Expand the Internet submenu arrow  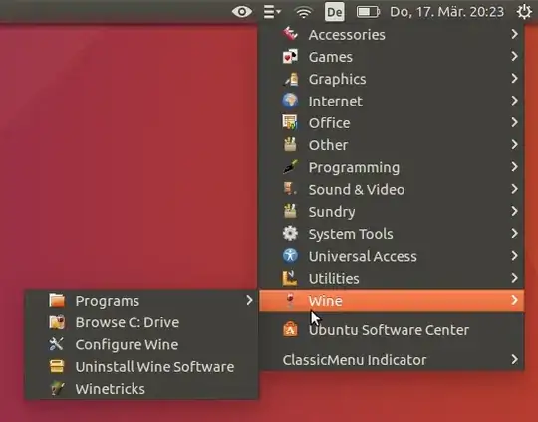(514, 101)
